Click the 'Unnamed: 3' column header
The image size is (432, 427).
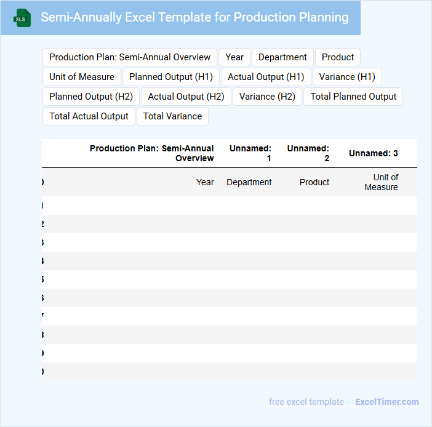click(x=373, y=153)
